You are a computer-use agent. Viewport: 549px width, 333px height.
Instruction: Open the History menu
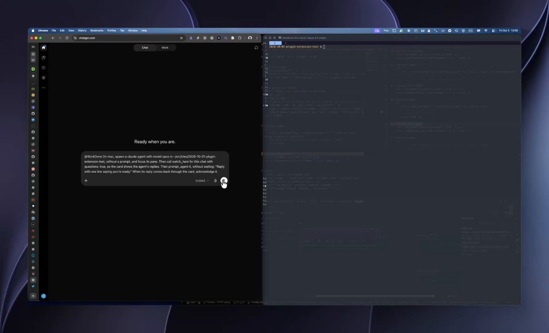point(82,30)
